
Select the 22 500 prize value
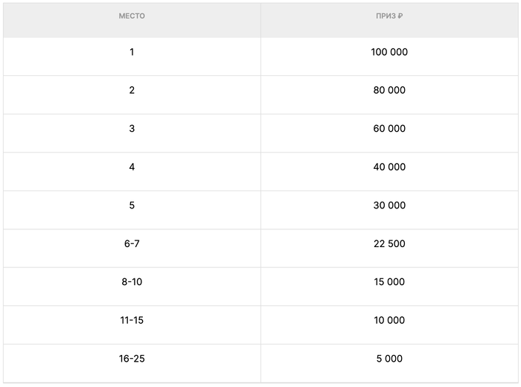click(389, 244)
